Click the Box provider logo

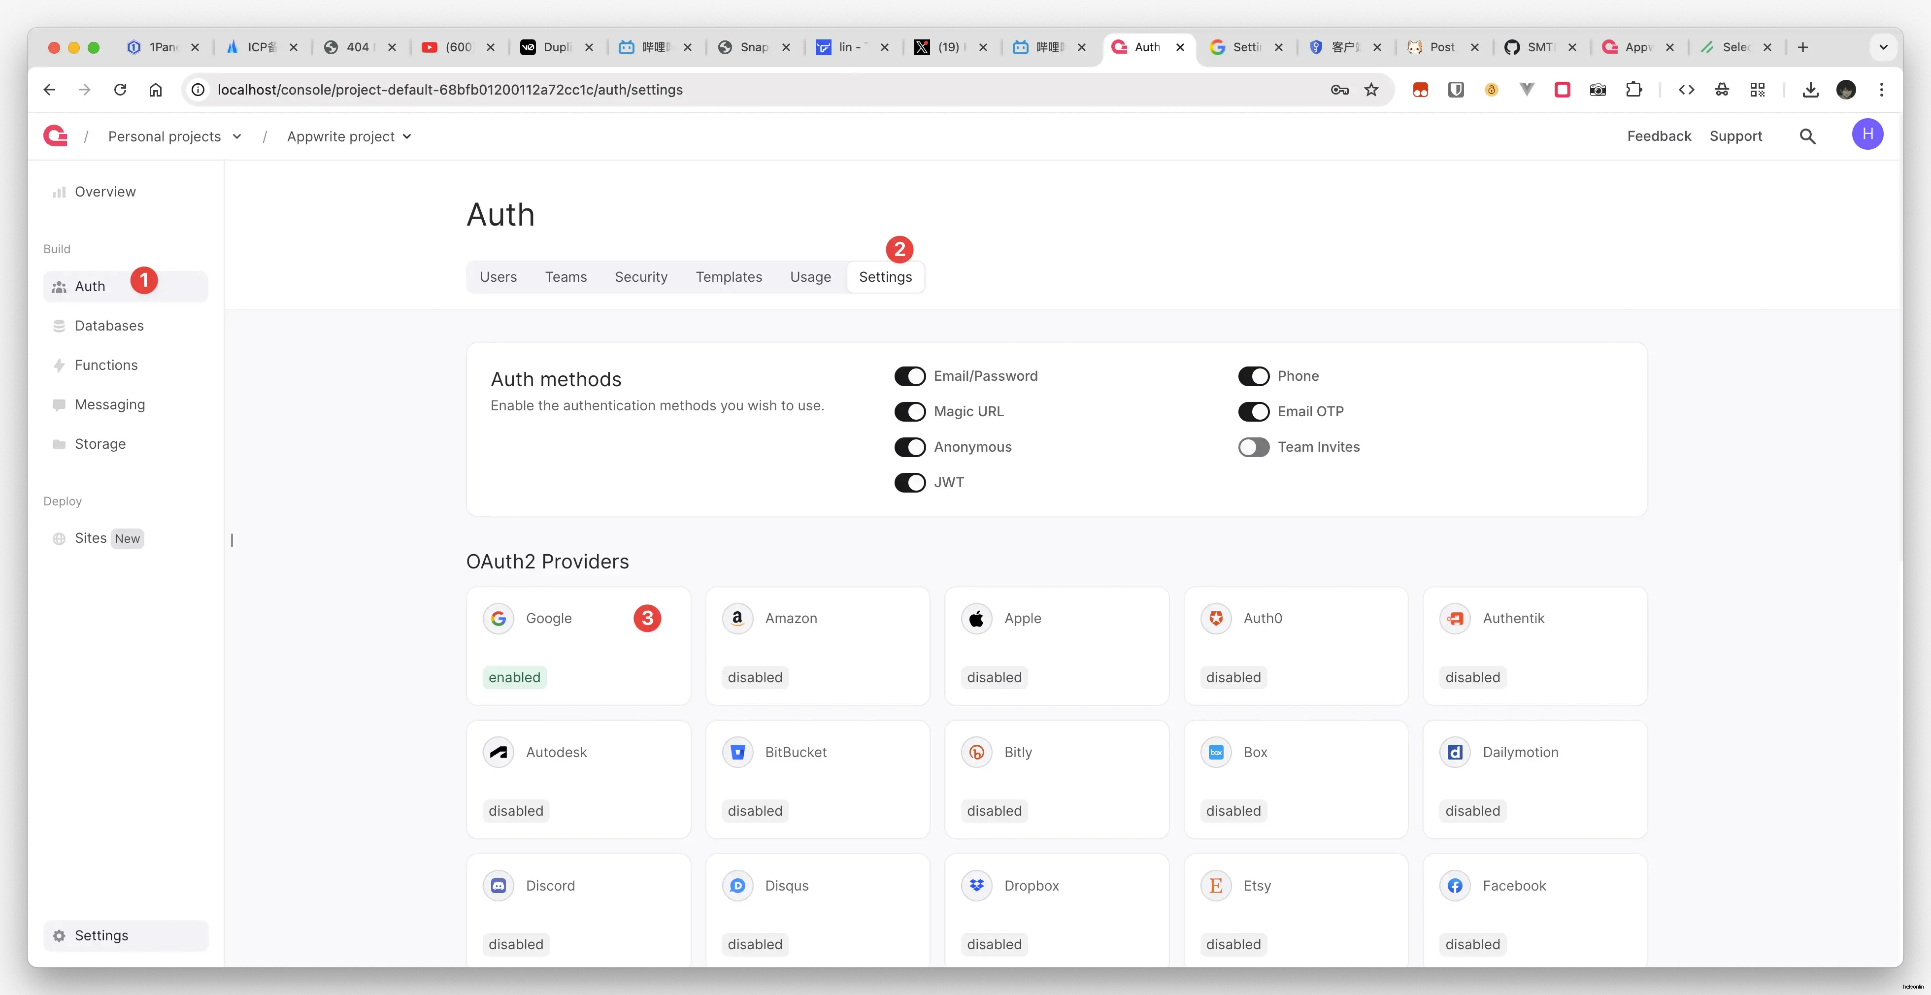tap(1216, 752)
